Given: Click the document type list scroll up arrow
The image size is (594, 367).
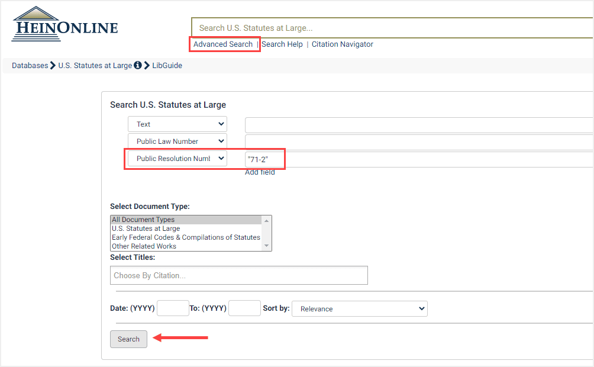Looking at the screenshot, I should click(x=266, y=220).
